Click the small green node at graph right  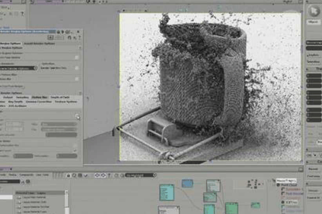pos(255,205)
